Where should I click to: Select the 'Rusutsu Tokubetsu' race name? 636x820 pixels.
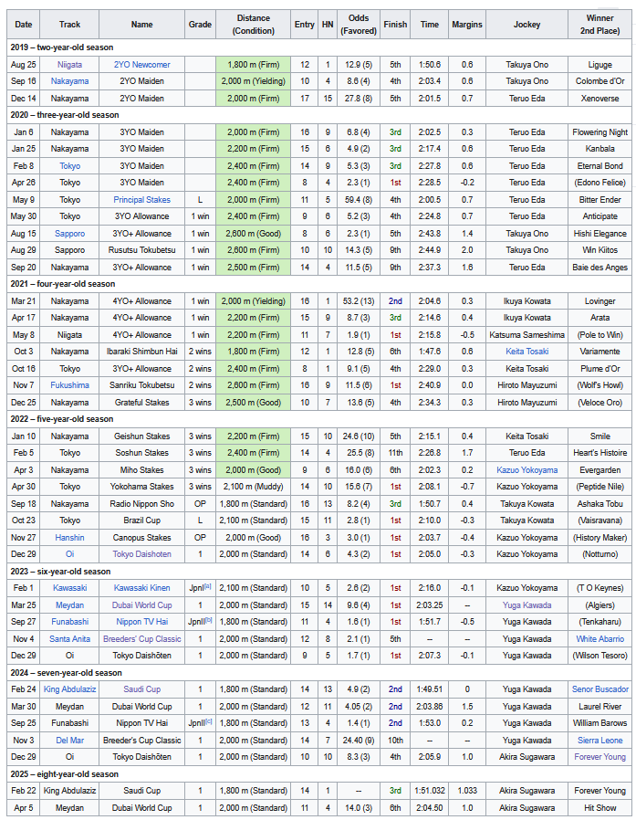[141, 250]
